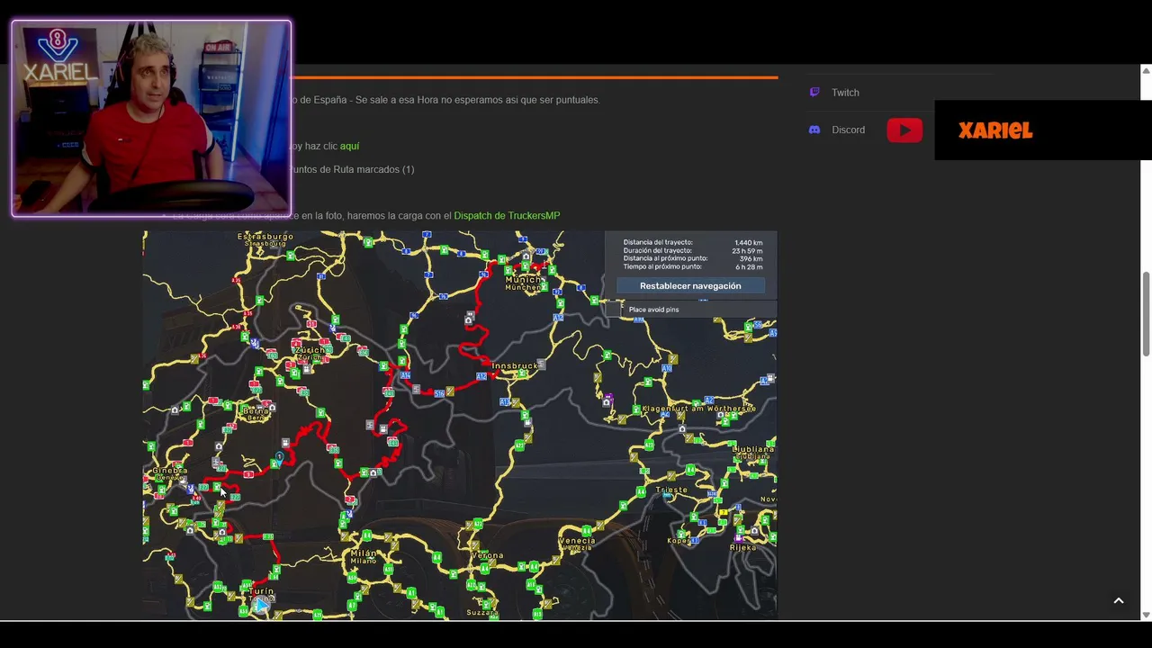Click the 'Restablecer navegación' button on the map
1152x648 pixels.
pyautogui.click(x=690, y=286)
